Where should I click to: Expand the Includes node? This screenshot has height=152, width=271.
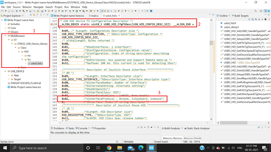click(5, 24)
